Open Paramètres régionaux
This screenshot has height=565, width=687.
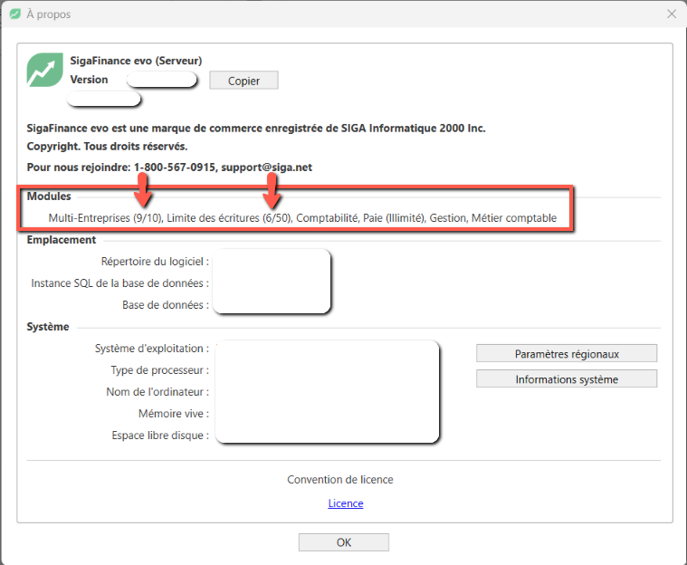point(567,353)
